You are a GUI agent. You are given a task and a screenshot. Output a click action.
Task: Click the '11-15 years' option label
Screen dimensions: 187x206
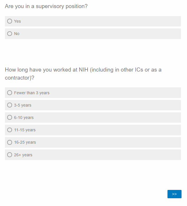coord(25,130)
